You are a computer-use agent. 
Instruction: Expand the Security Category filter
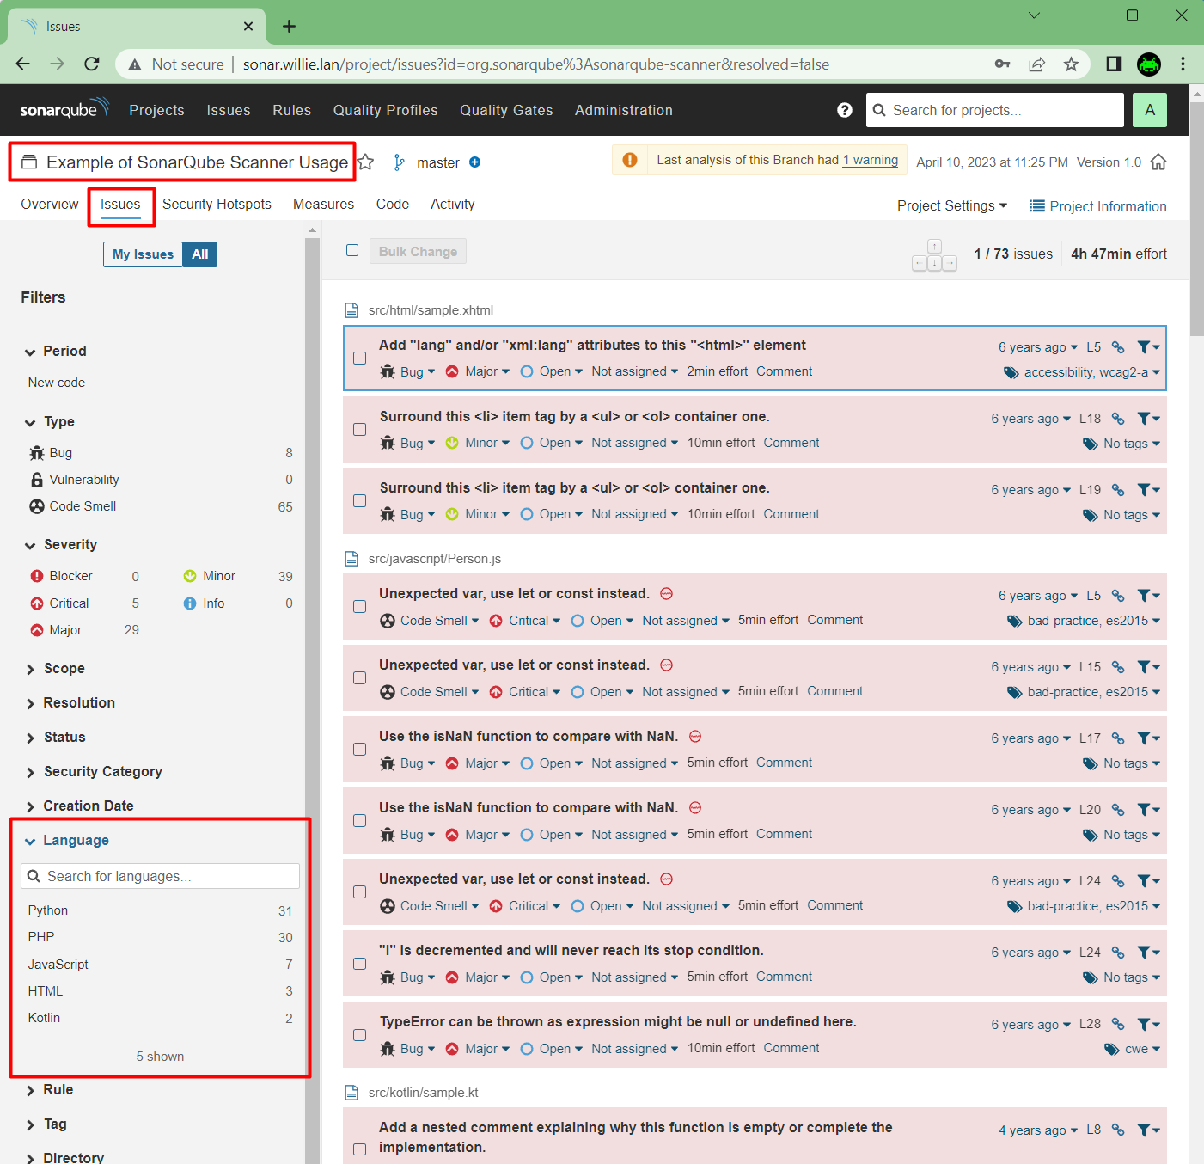tap(94, 772)
